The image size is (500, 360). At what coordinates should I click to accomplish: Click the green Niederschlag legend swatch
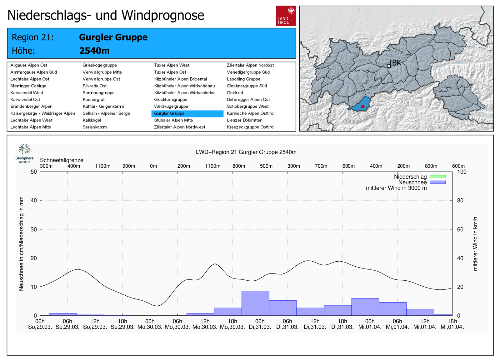(437, 177)
